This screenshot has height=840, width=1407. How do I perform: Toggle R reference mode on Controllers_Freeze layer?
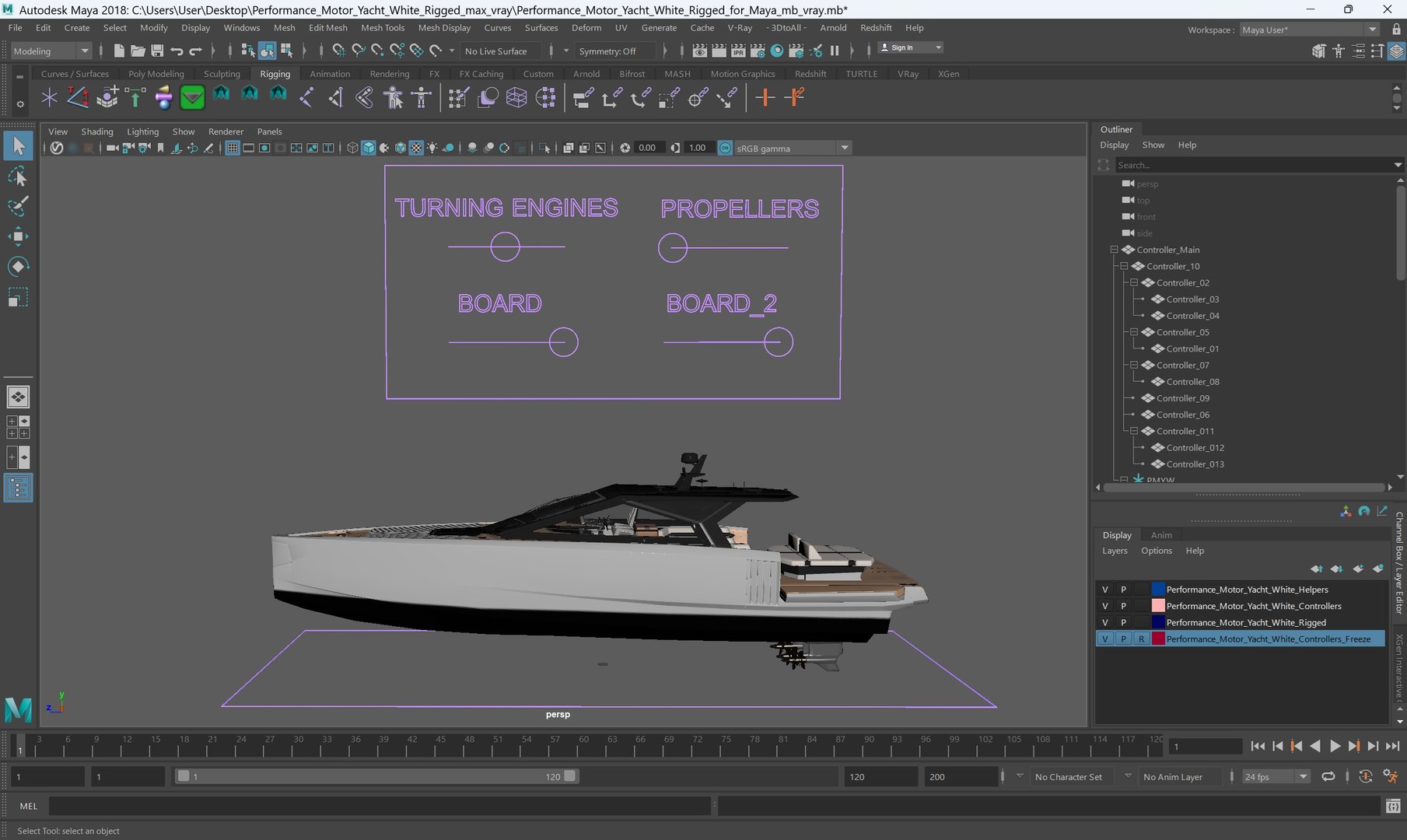pyautogui.click(x=1141, y=639)
